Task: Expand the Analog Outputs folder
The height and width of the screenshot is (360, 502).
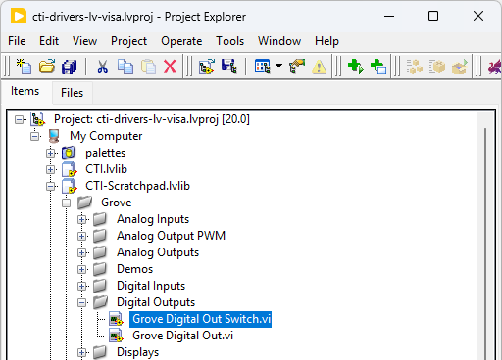Action: pos(82,252)
